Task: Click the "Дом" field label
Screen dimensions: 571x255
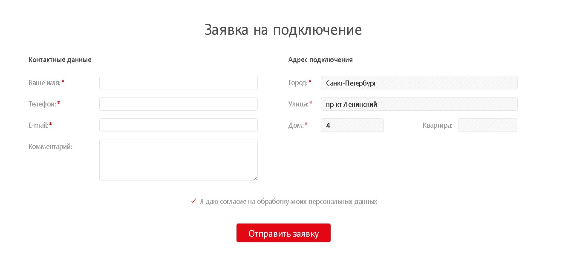Action: click(296, 125)
